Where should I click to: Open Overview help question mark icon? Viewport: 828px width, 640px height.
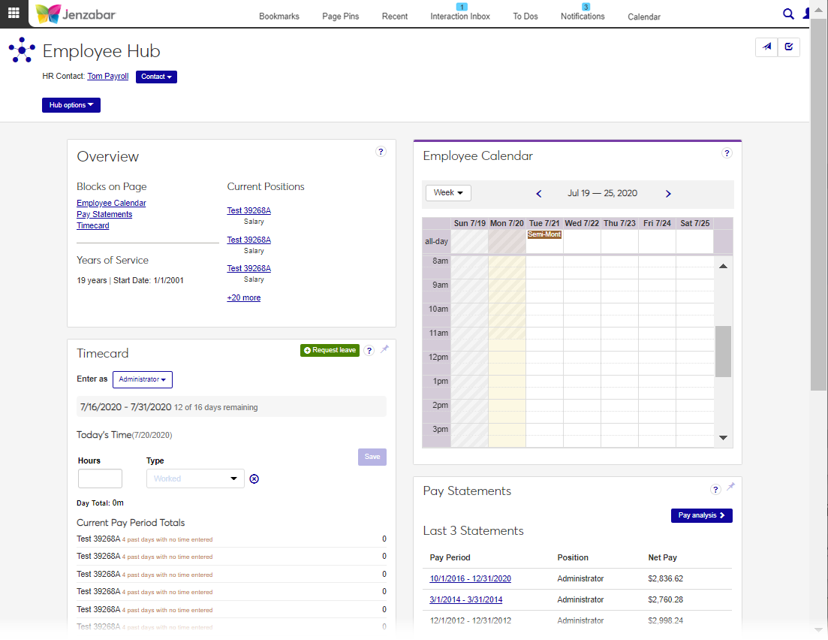tap(381, 152)
